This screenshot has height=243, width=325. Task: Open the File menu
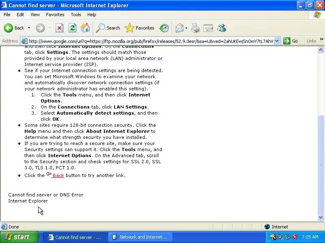[7, 15]
